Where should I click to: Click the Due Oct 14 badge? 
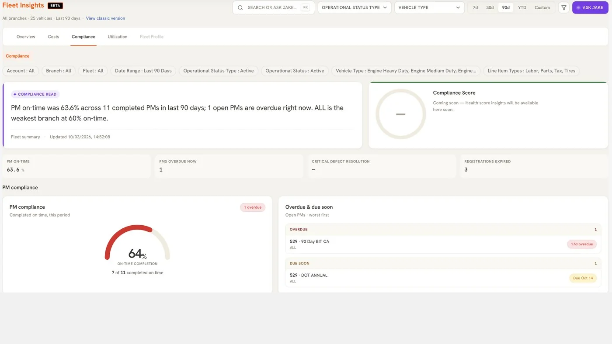tap(583, 278)
